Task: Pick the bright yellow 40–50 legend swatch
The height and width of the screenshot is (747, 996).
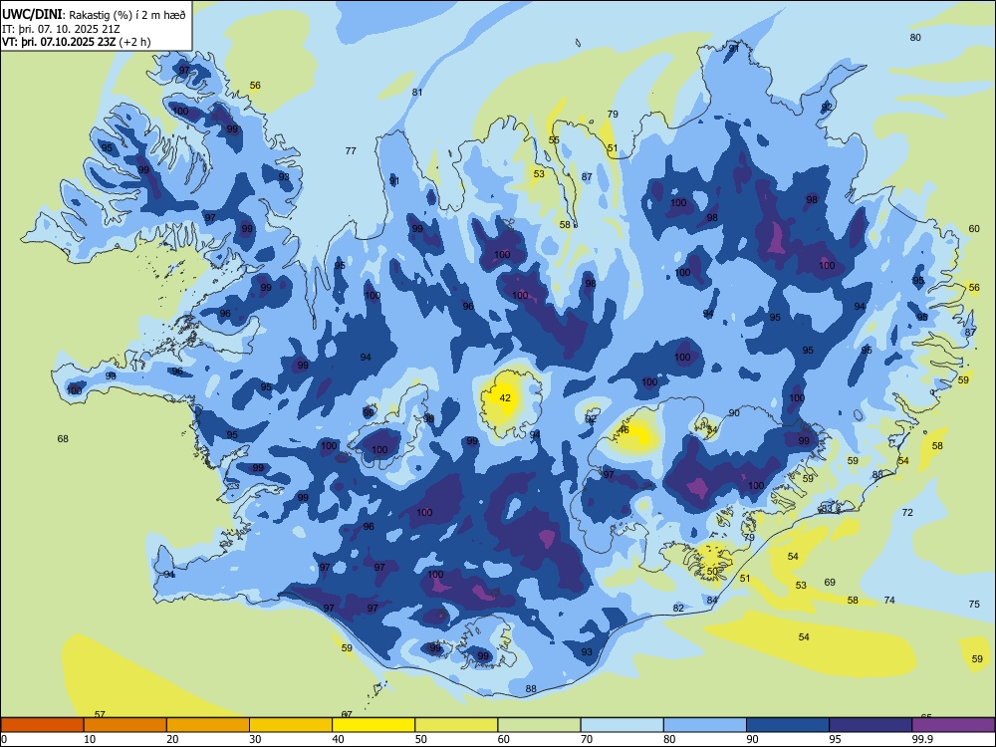Action: click(x=373, y=725)
